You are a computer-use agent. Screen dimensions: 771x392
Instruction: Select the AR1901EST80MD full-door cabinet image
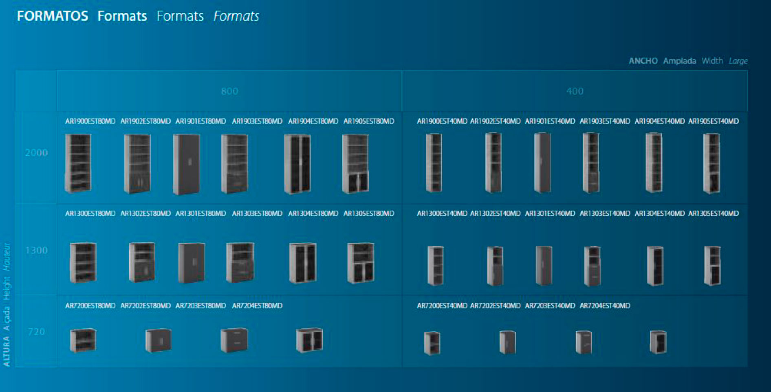tap(187, 164)
